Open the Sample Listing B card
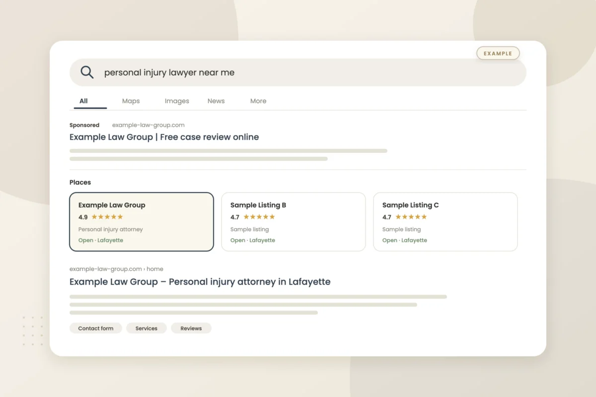596x397 pixels. pyautogui.click(x=294, y=222)
